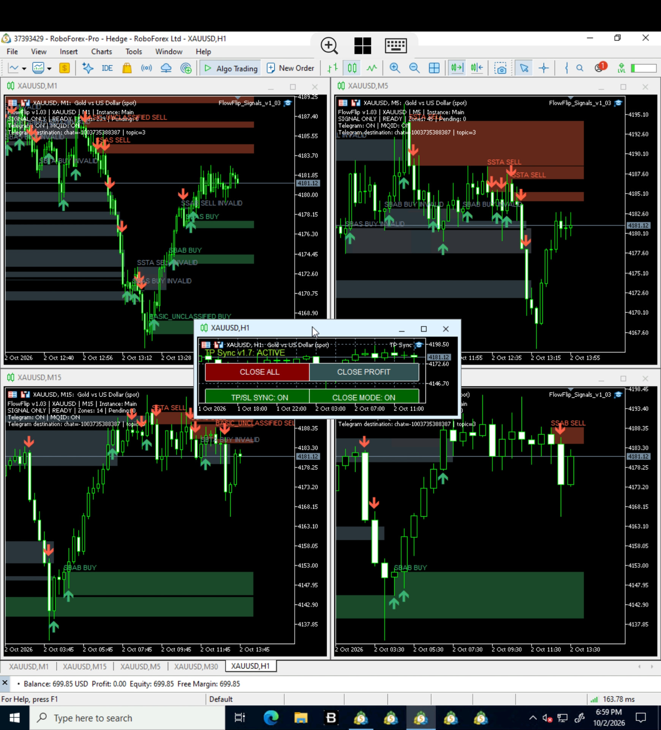Toggle CLOSE MODE: ON button
Viewport: 661px width, 730px height.
pos(364,396)
